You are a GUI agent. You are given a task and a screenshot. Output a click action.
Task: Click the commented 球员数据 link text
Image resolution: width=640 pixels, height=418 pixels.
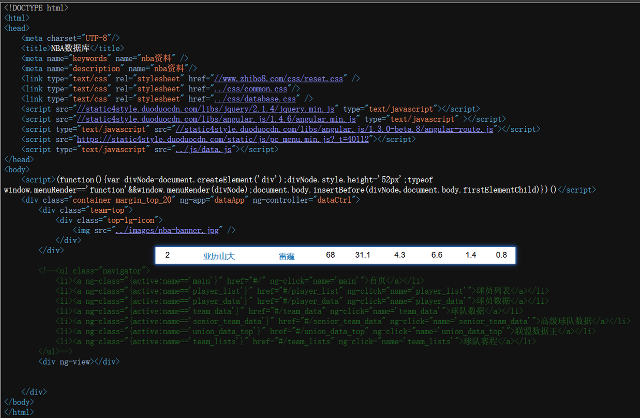pyautogui.click(x=493, y=301)
